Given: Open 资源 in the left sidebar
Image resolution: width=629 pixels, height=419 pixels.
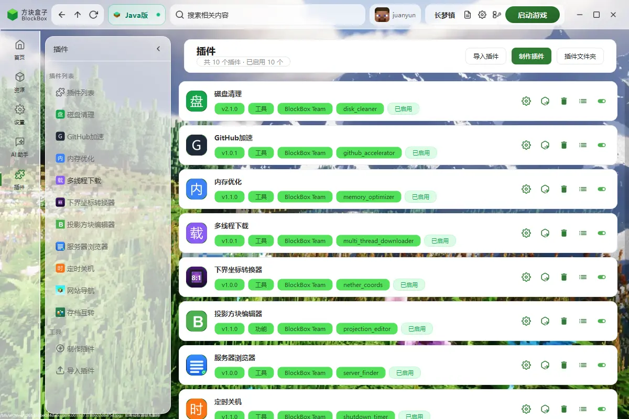Looking at the screenshot, I should (19, 82).
